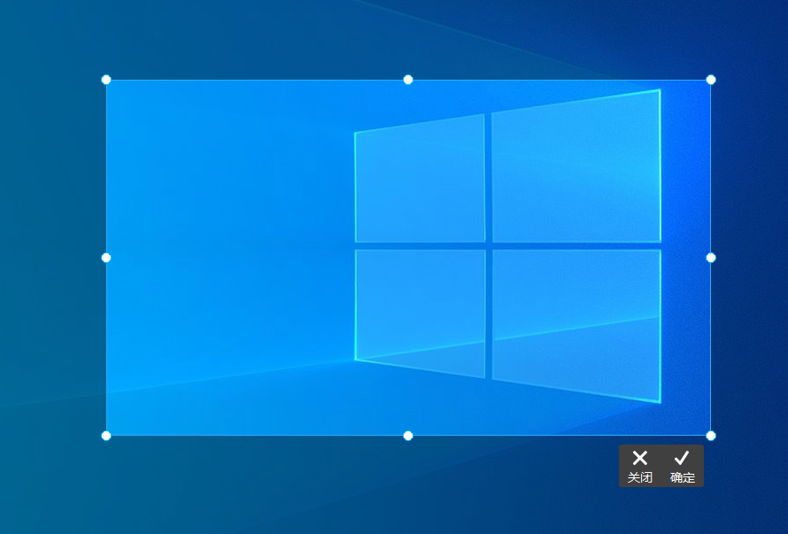This screenshot has height=534, width=788.
Task: Click the bottom edge midpoint handle
Action: [x=408, y=436]
